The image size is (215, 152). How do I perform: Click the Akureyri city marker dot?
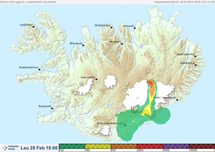(x=122, y=44)
